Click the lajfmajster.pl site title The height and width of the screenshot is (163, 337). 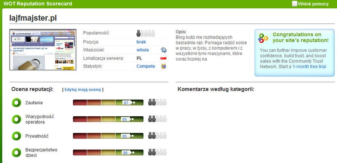click(33, 18)
